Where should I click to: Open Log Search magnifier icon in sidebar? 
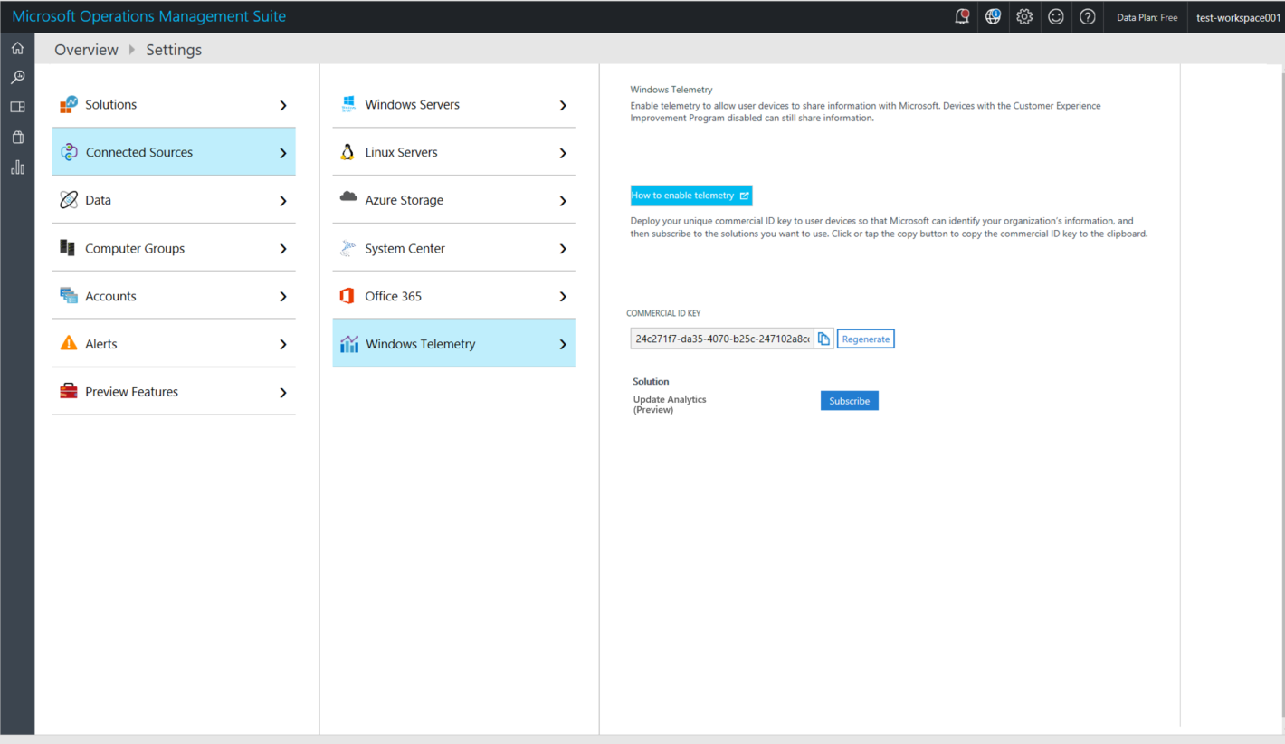[x=17, y=78]
